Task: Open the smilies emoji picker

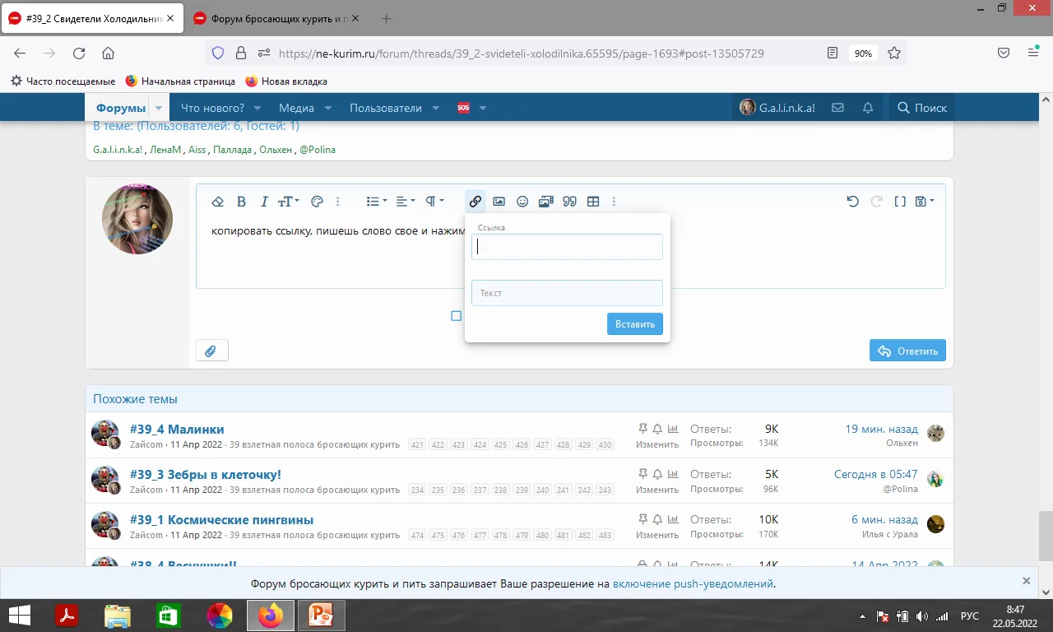Action: [x=522, y=202]
